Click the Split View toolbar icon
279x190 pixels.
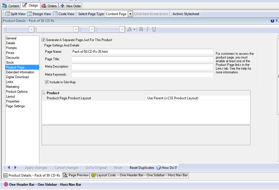(x=8, y=14)
